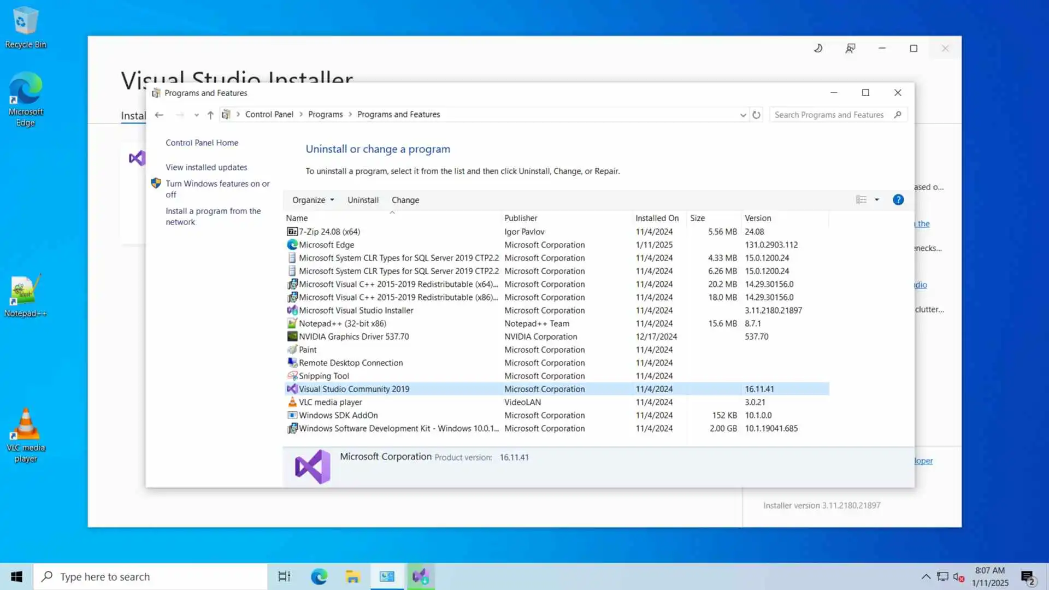Click the change view icon

tap(862, 200)
